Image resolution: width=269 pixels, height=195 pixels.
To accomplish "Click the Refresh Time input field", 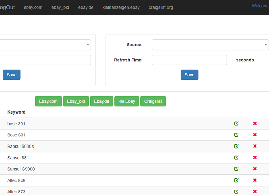I will tap(189, 60).
